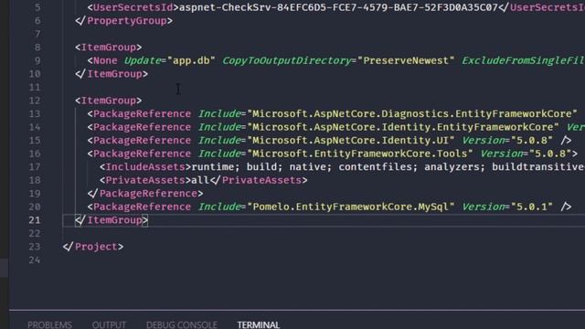585x329 pixels.
Task: Click line number 21 in gutter
Action: click(x=35, y=220)
